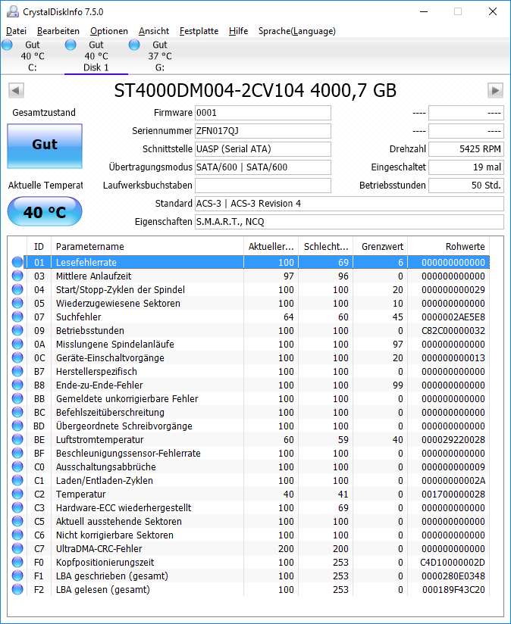Viewport: 511px width, 624px height.
Task: Click the Schlecht... column header
Action: click(x=325, y=246)
